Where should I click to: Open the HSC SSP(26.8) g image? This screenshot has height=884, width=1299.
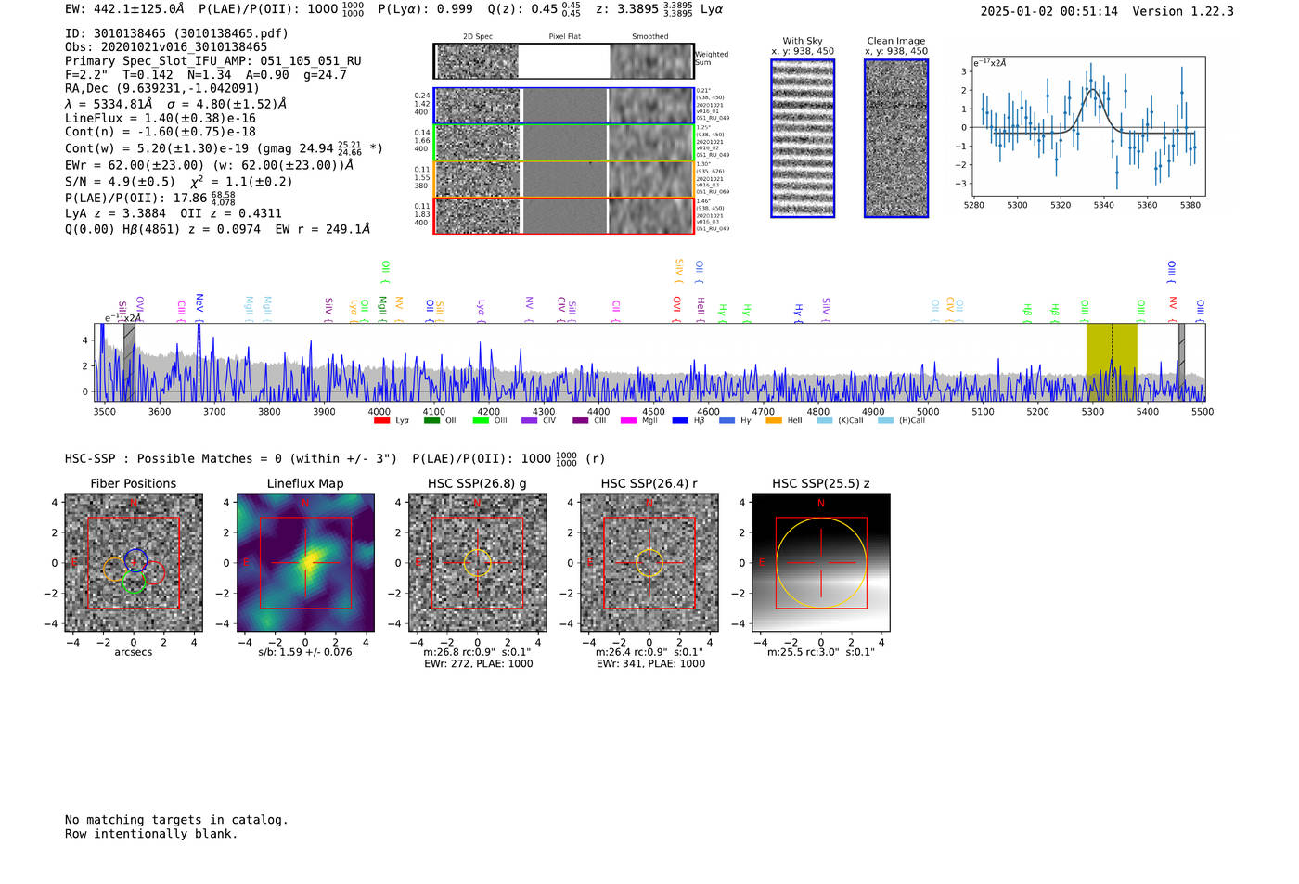(477, 562)
